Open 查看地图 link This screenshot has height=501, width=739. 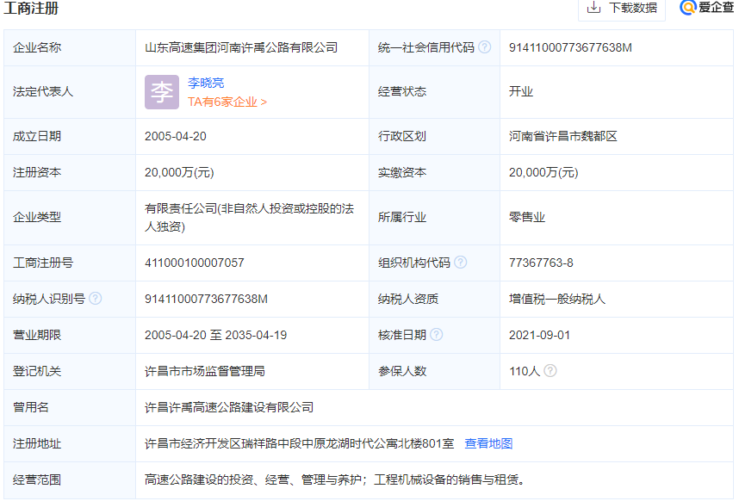pyautogui.click(x=488, y=443)
